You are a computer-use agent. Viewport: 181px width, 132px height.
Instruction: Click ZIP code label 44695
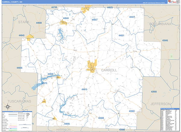click(67, 124)
